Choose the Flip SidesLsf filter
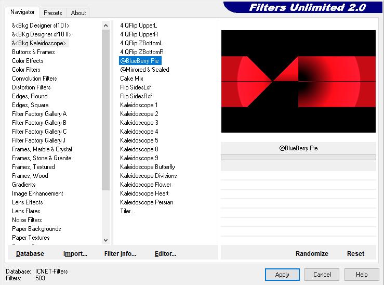This screenshot has width=384, height=285. pos(136,87)
